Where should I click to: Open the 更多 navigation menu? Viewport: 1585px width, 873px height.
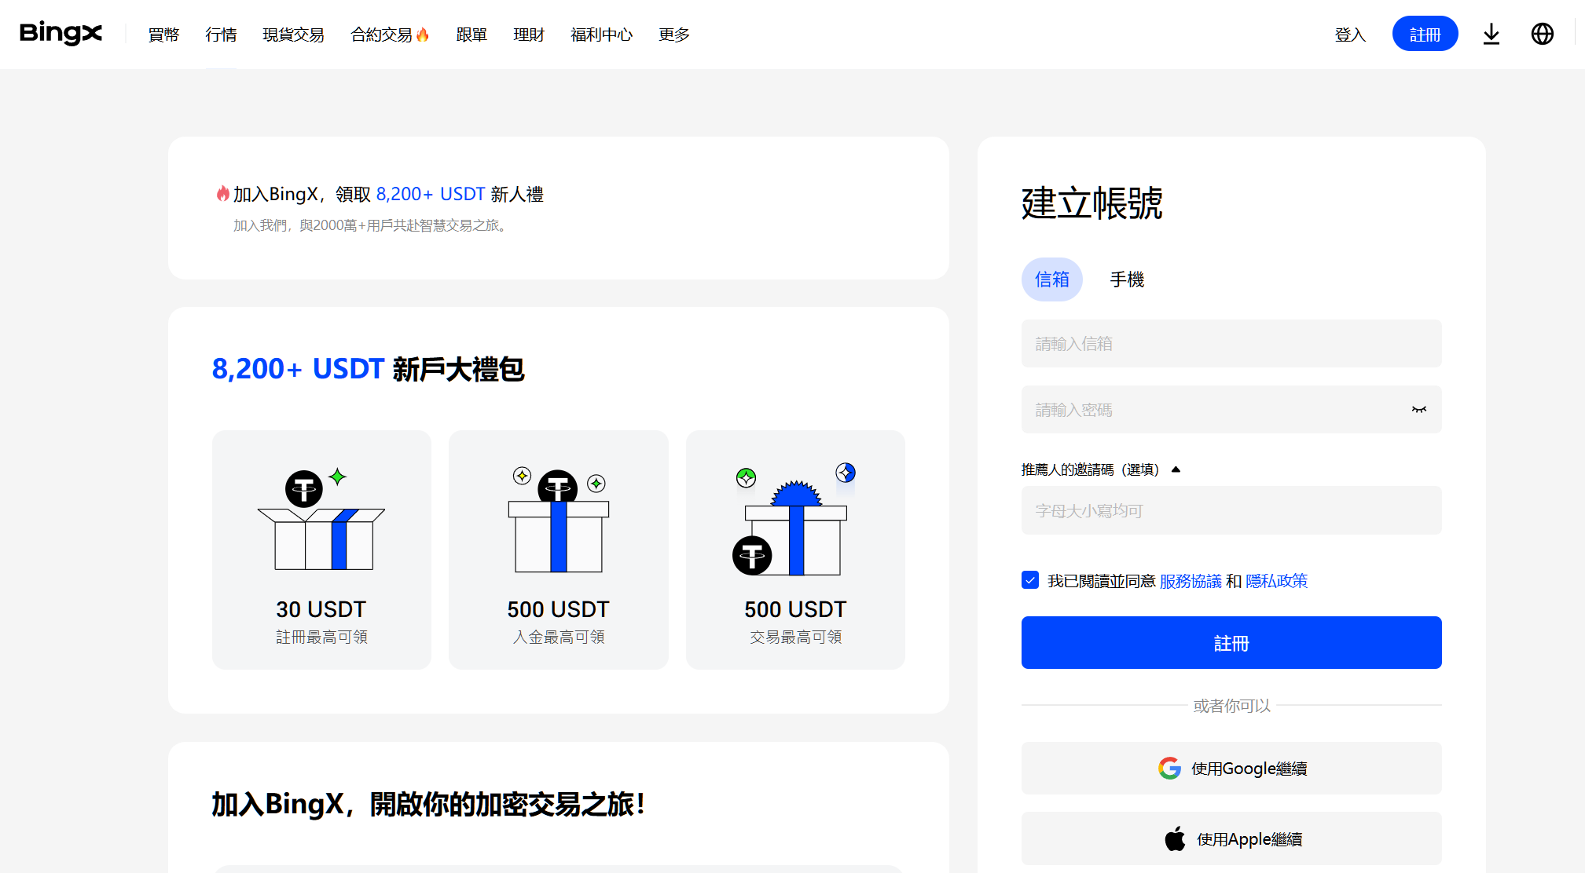pyautogui.click(x=673, y=35)
